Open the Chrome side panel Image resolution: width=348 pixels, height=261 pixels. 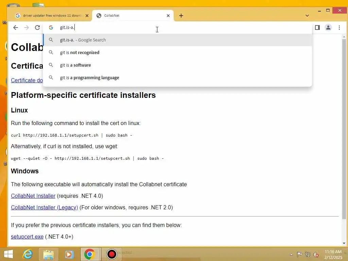(x=317, y=28)
